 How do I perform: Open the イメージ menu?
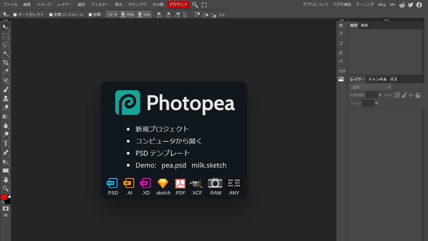(44, 5)
